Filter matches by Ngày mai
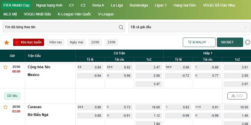 point(76,42)
